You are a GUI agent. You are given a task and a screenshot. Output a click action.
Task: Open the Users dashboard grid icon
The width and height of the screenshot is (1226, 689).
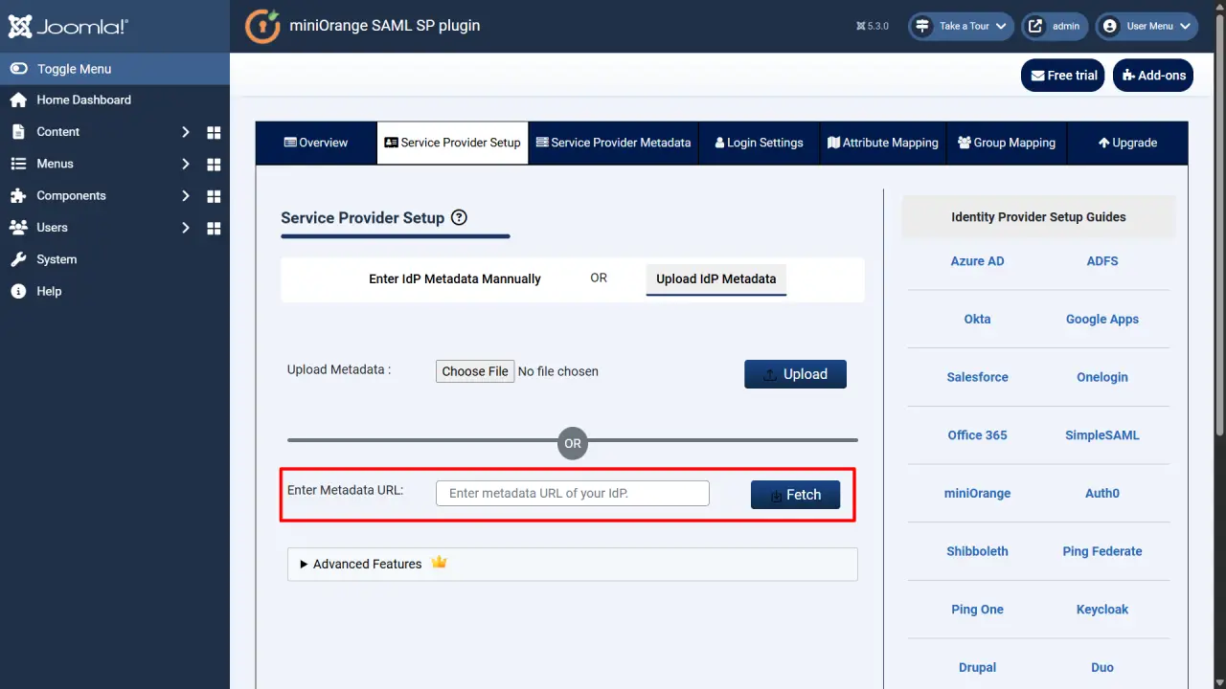pos(214,228)
